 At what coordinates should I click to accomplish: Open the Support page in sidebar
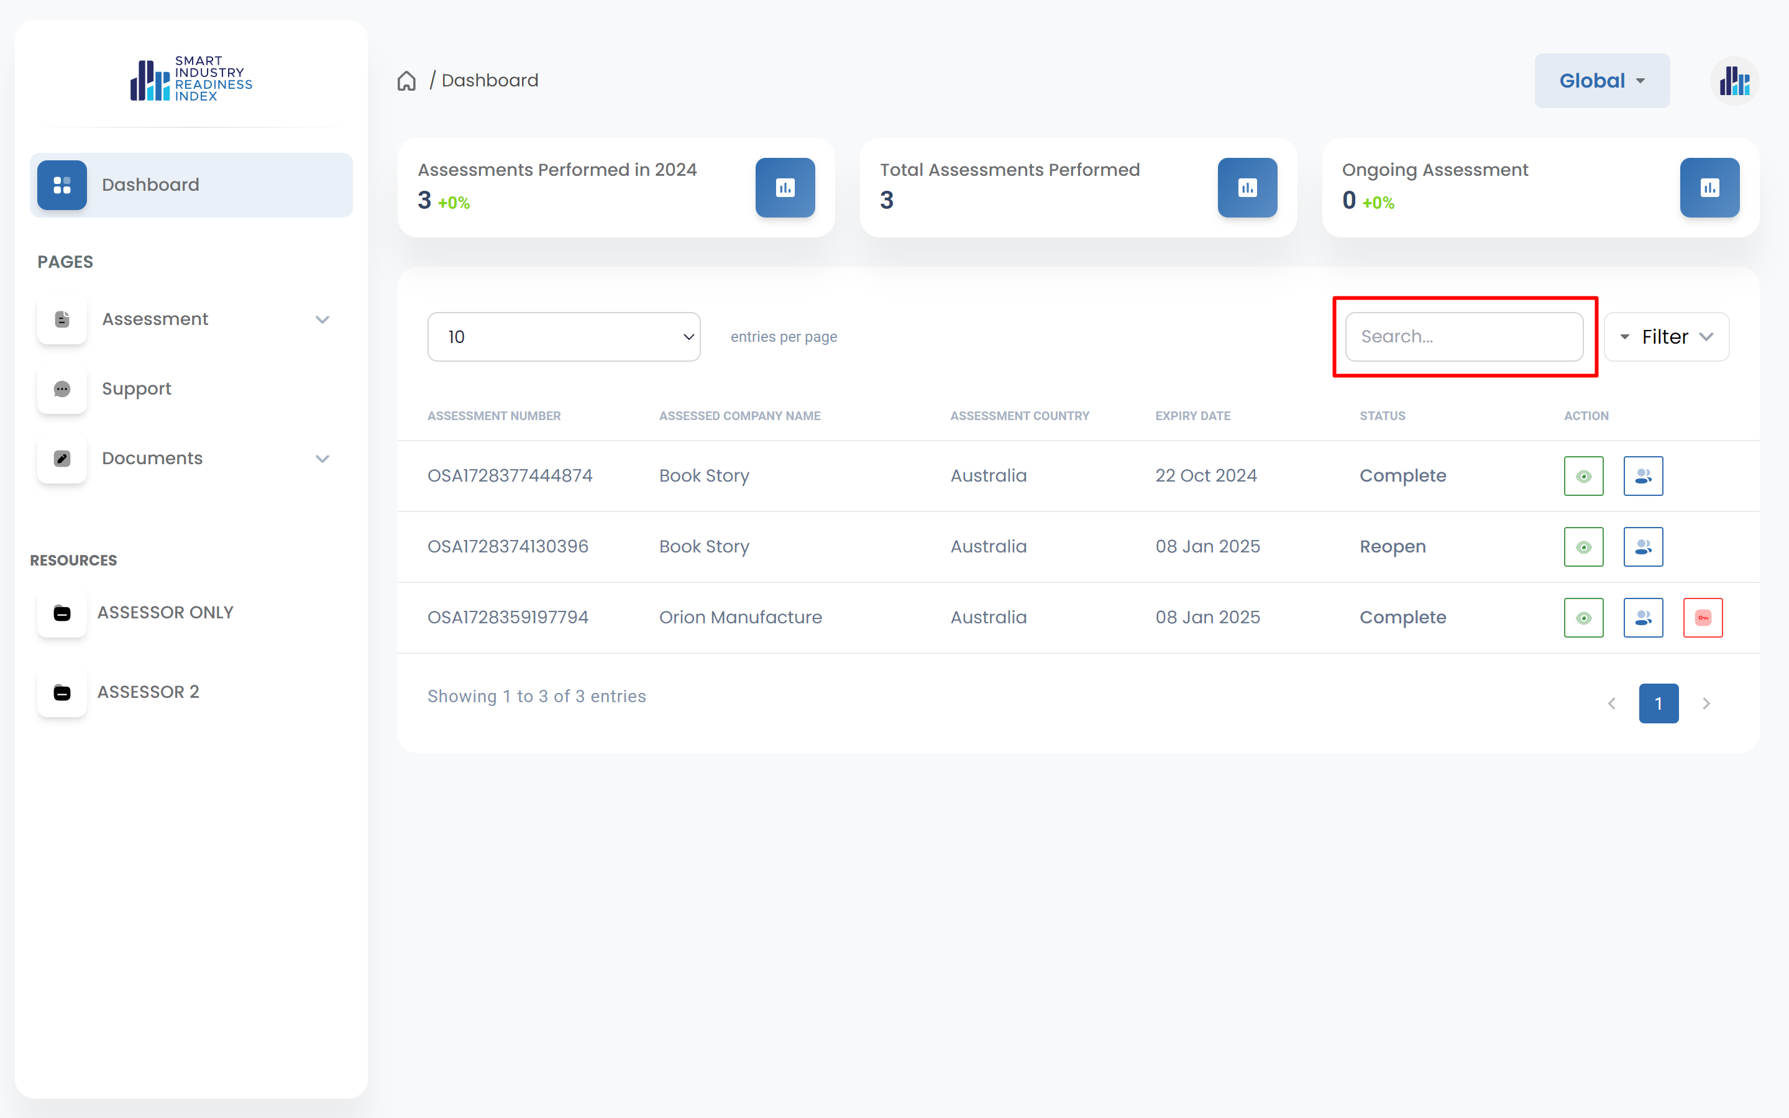pos(137,389)
